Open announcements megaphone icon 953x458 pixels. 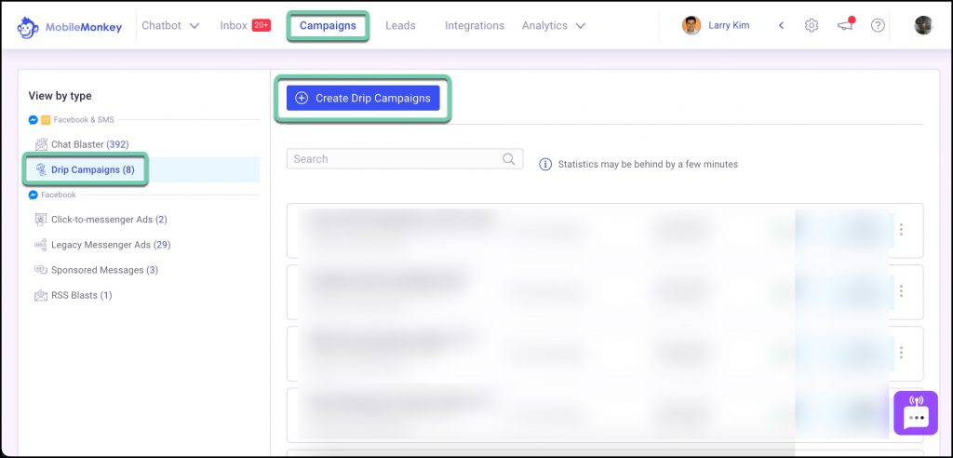[845, 25]
